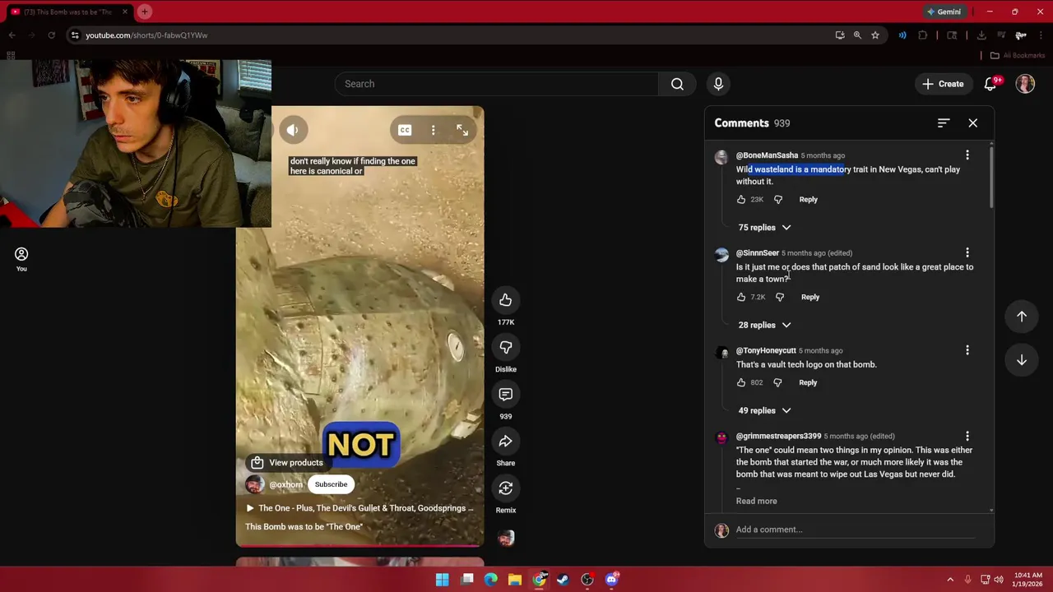Reply to TonyHoneycutt's comment
The height and width of the screenshot is (592, 1053).
pyautogui.click(x=808, y=382)
